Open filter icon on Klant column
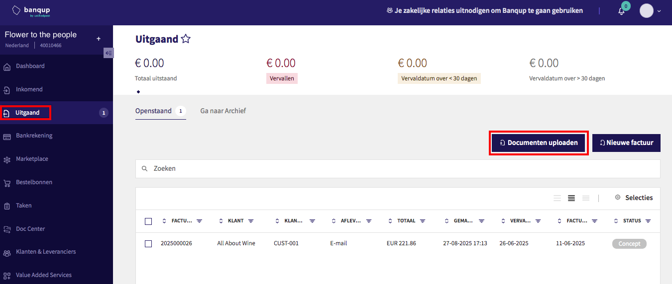The image size is (672, 284). pos(251,221)
